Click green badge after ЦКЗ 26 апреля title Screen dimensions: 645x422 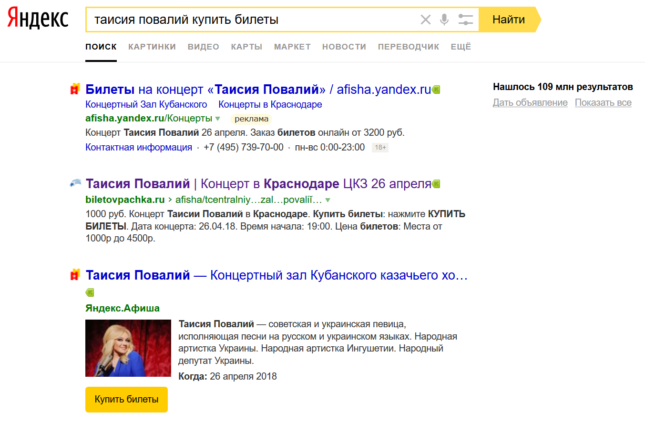pos(436,183)
